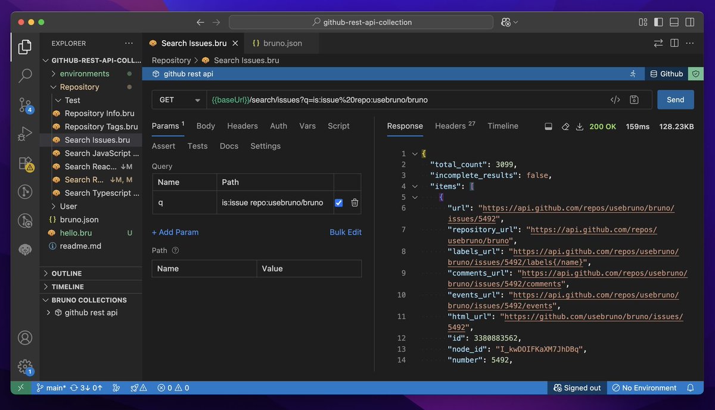
Task: Open the Script tab
Action: 338,126
